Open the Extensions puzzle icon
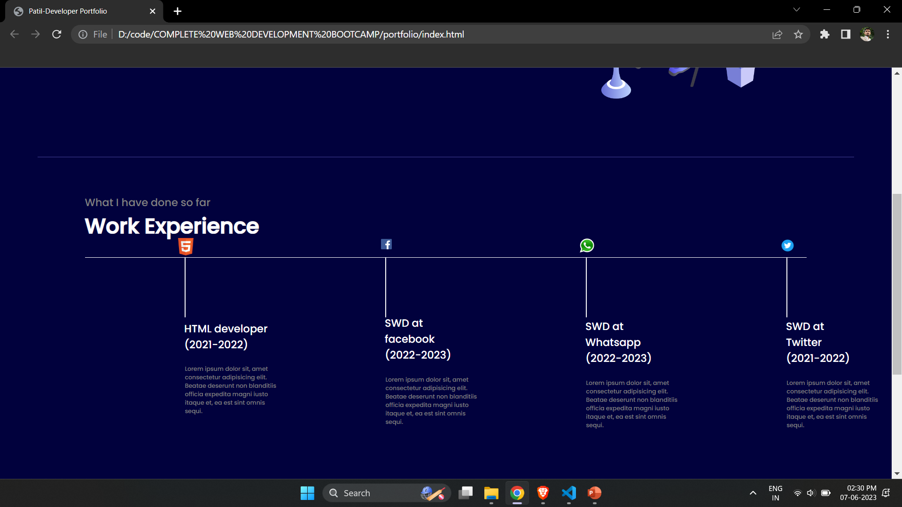The height and width of the screenshot is (507, 902). point(824,34)
